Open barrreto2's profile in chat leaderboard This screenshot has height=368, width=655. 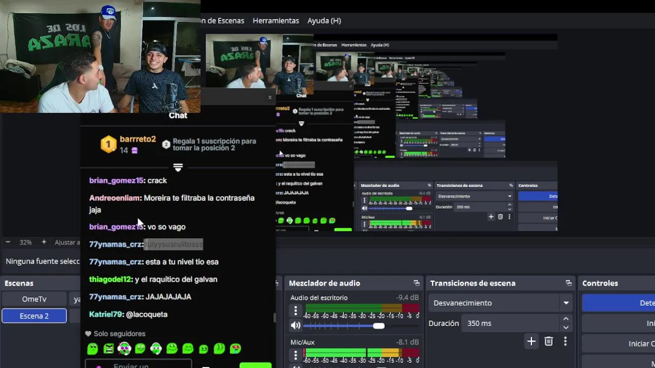click(x=138, y=139)
